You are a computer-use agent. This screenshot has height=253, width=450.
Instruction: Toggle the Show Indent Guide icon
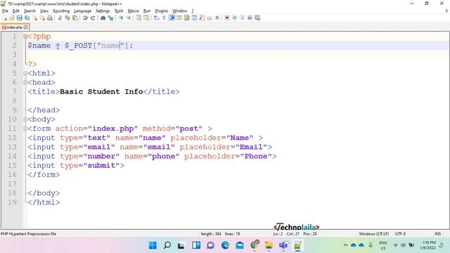coord(172,18)
